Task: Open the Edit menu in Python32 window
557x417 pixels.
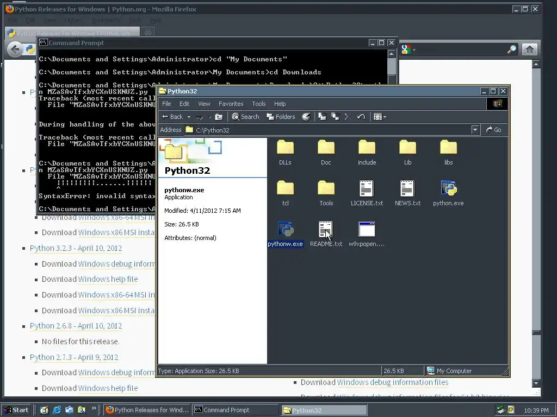Action: coord(184,104)
